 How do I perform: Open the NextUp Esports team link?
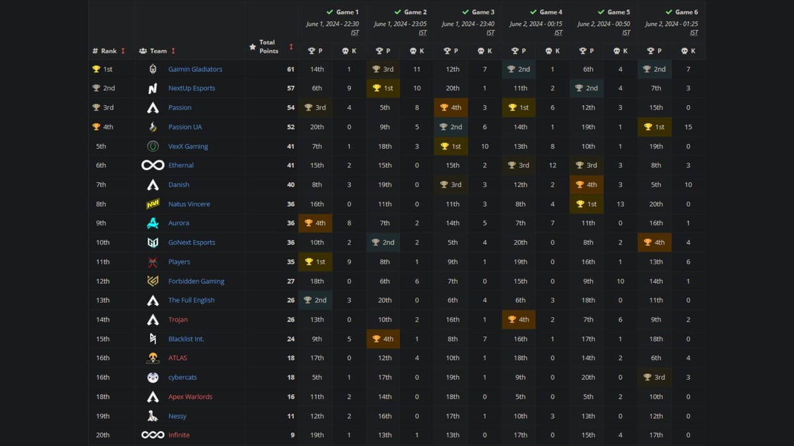192,88
